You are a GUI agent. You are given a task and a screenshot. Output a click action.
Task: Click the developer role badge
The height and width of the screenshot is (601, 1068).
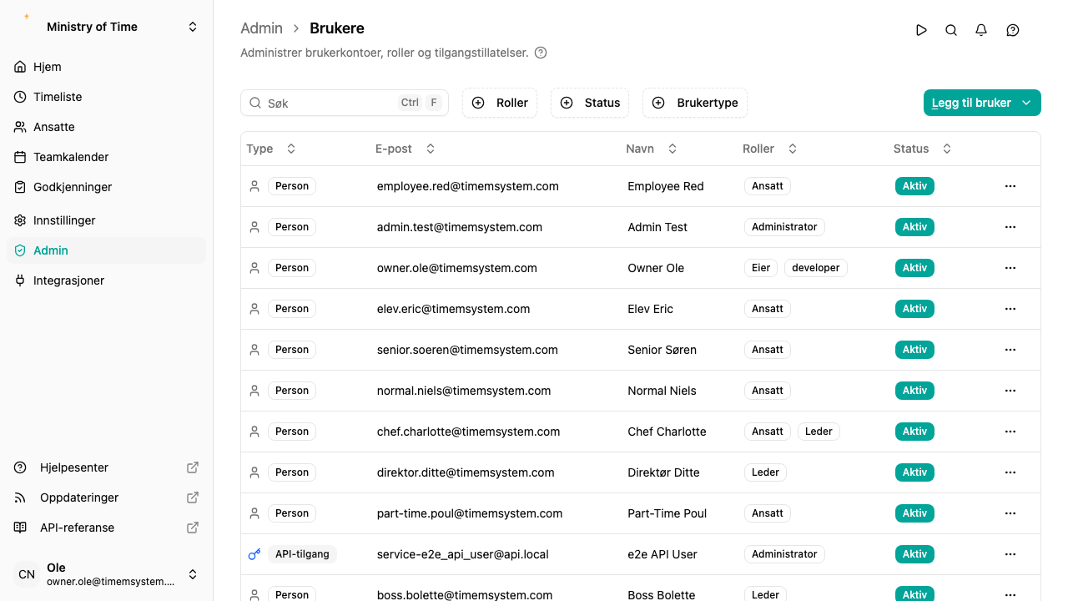pyautogui.click(x=816, y=268)
